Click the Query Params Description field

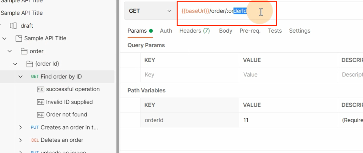click(x=350, y=75)
